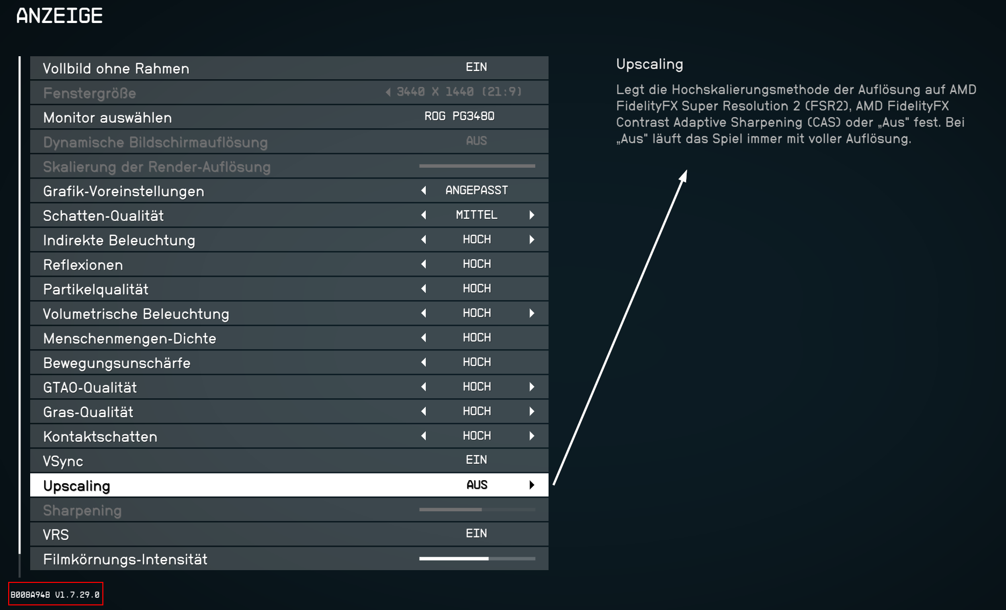1006x610 pixels.
Task: Decrease Menschenmengen-Dichte with left arrow
Action: click(424, 338)
